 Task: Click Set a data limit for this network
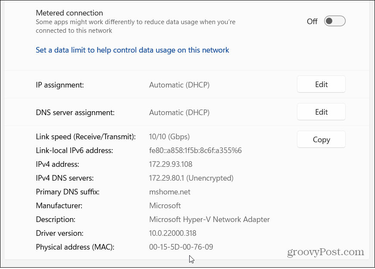click(132, 50)
